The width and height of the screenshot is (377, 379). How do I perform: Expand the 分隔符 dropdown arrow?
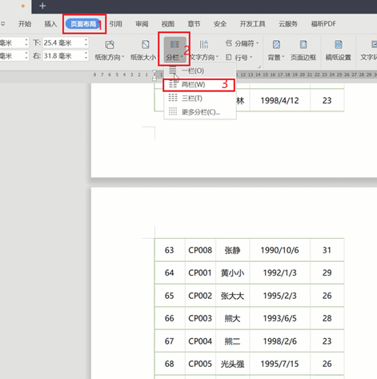click(x=258, y=43)
